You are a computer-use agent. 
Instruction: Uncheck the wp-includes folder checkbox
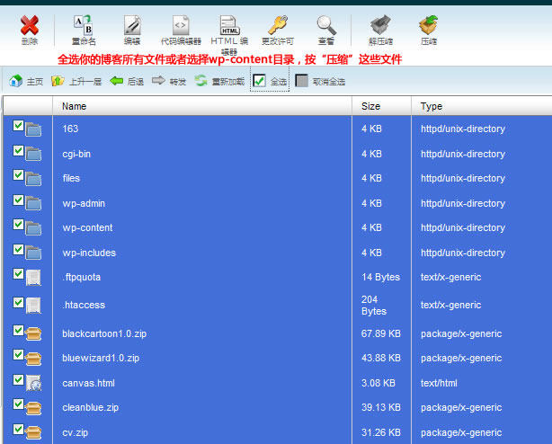coord(18,250)
